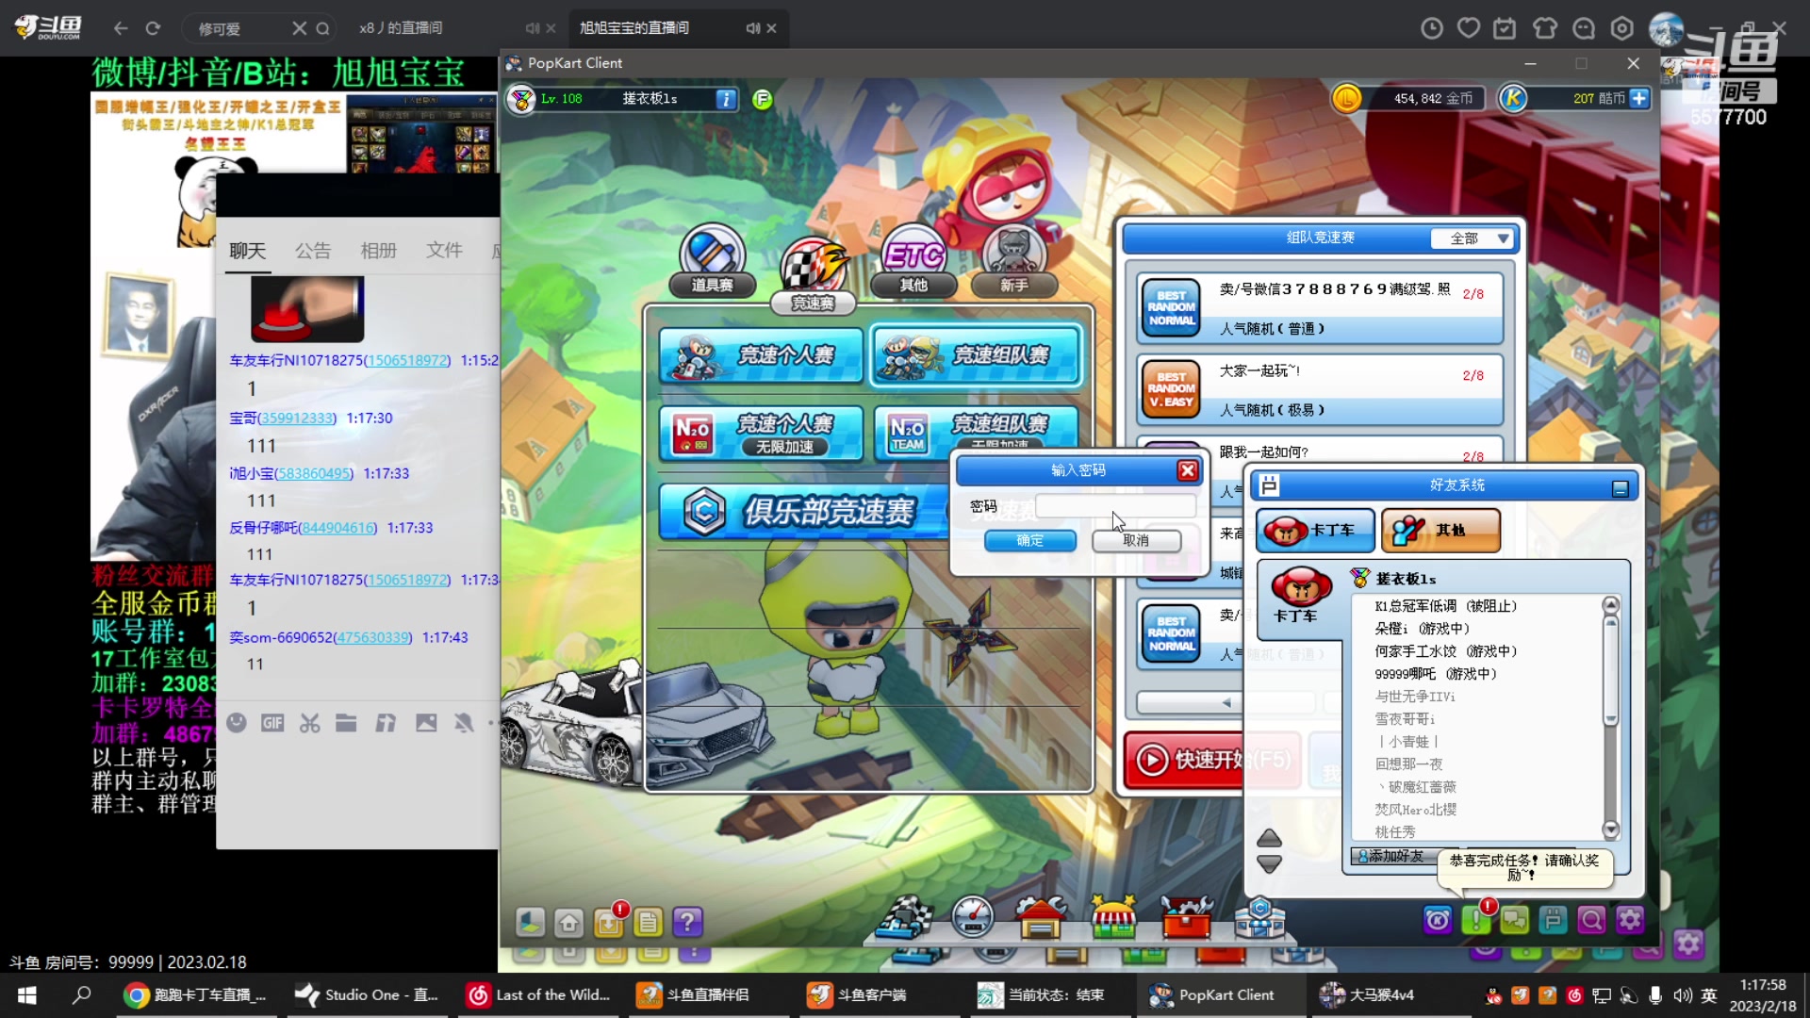
Task: Click the gray down arrow beside friend list
Action: [x=1269, y=863]
